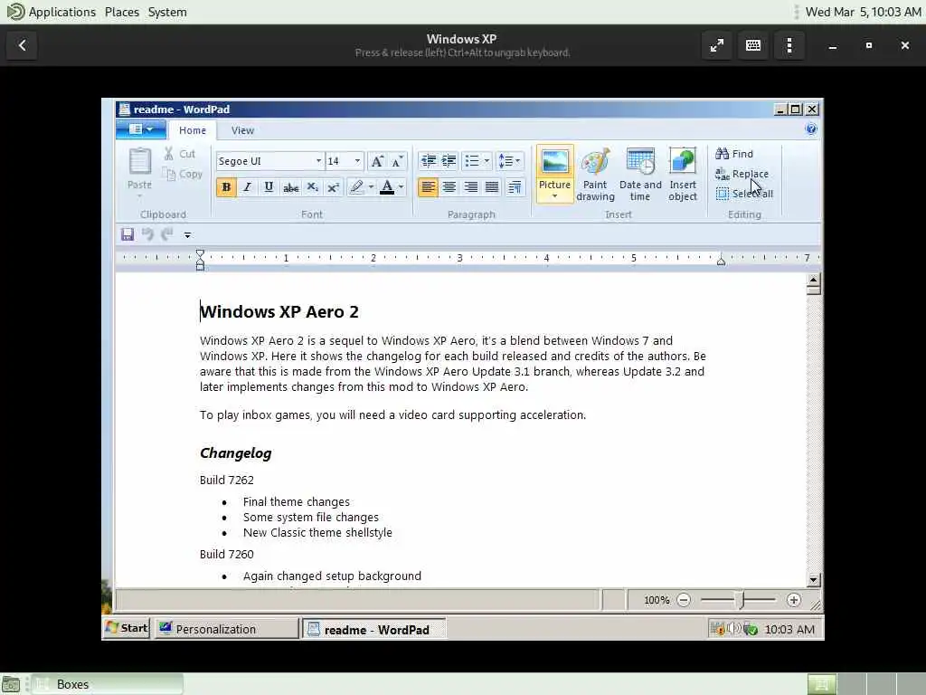Click Redo in quick access toolbar
Viewport: 926px width, 695px height.
click(167, 234)
